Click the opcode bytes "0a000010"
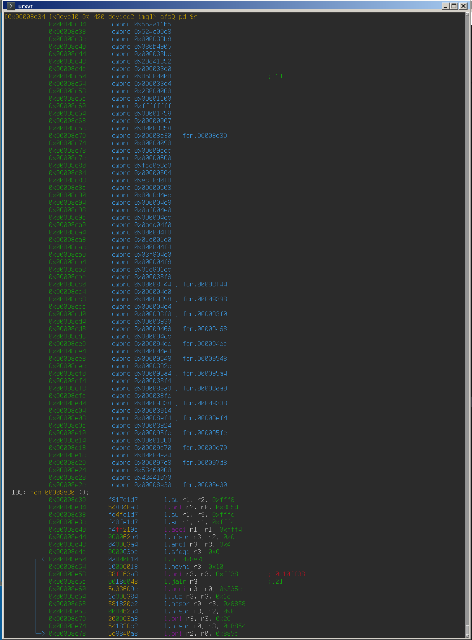This screenshot has width=472, height=640. 123,559
